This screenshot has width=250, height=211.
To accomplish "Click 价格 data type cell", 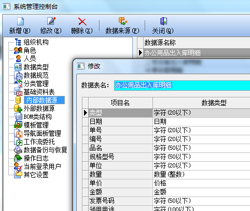I will click(202, 184).
